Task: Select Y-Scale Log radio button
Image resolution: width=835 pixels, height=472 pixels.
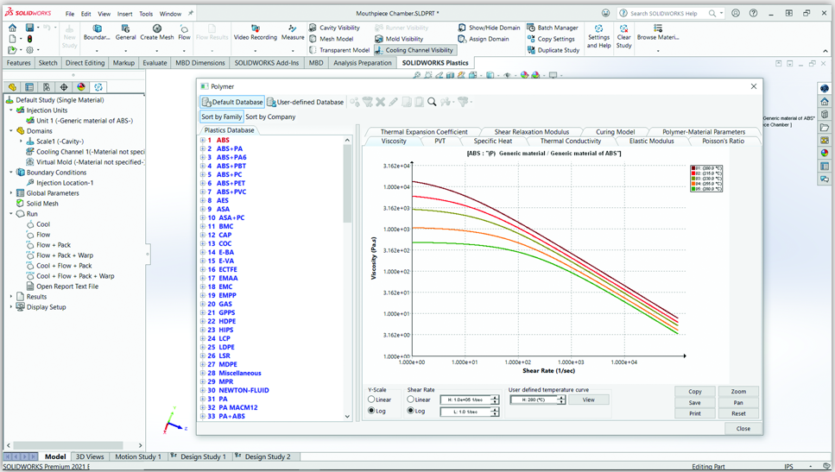Action: (x=371, y=410)
